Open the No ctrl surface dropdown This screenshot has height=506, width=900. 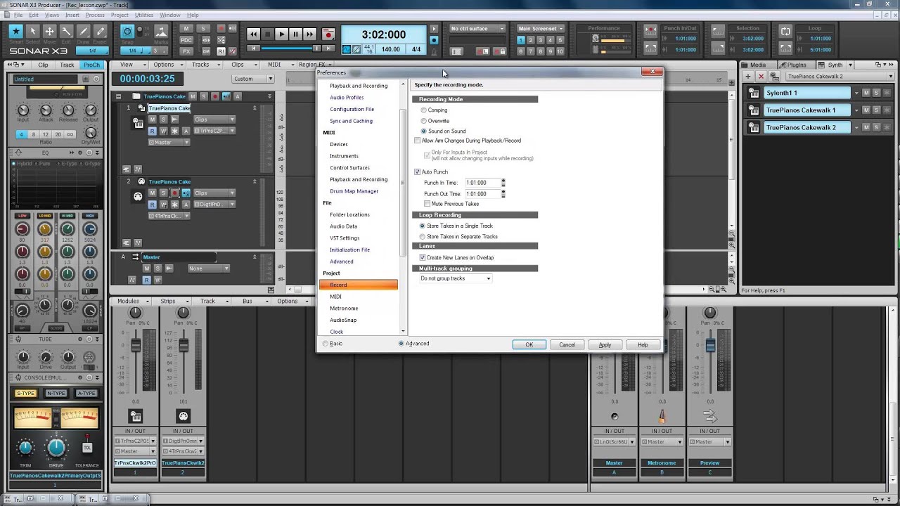click(477, 29)
